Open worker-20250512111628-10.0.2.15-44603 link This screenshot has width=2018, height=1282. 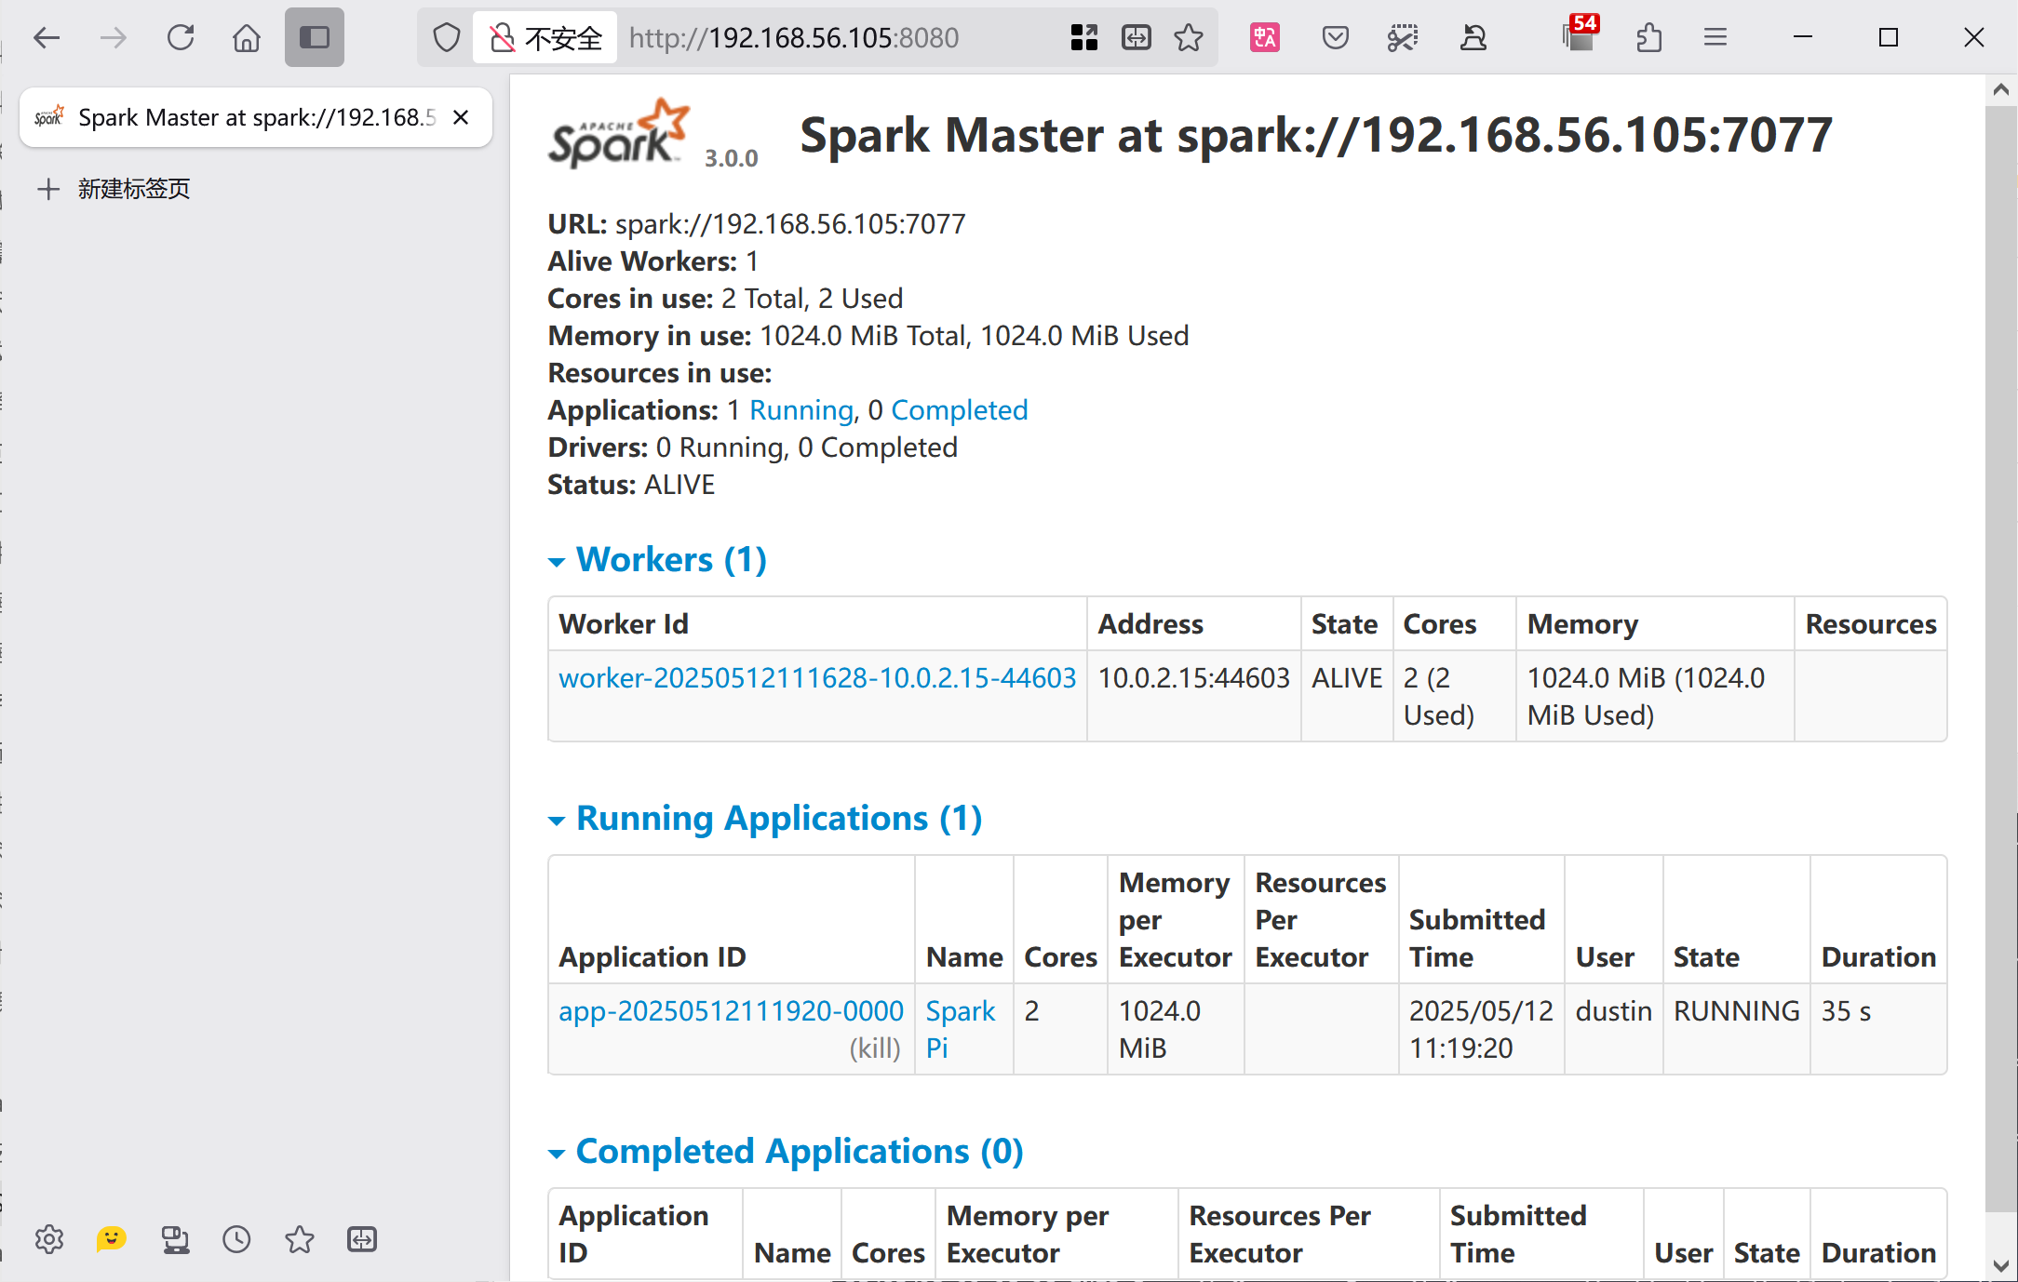pyautogui.click(x=817, y=678)
